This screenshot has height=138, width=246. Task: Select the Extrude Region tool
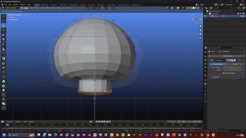coord(3,59)
